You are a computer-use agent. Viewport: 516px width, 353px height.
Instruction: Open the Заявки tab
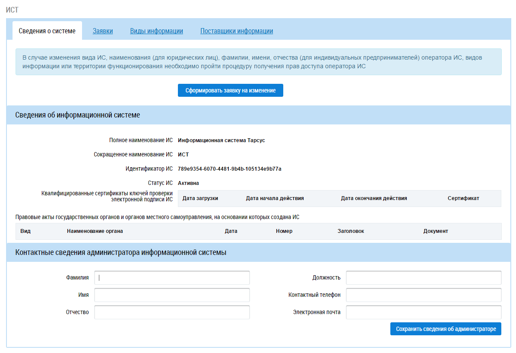[103, 31]
